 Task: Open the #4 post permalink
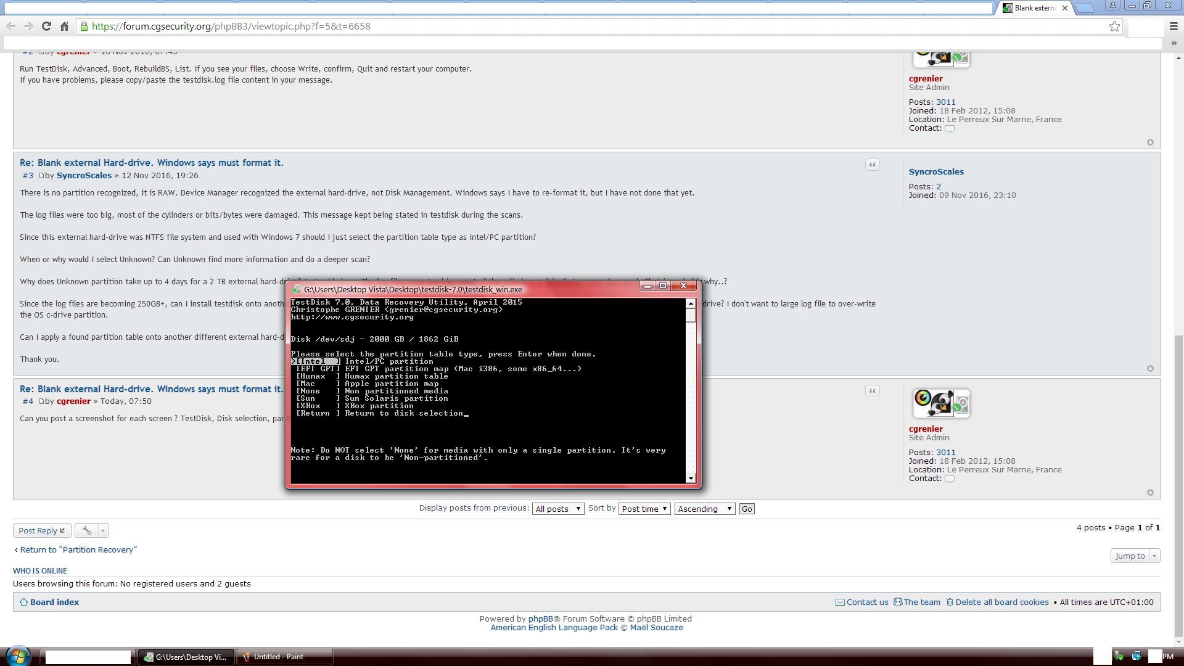pos(28,401)
